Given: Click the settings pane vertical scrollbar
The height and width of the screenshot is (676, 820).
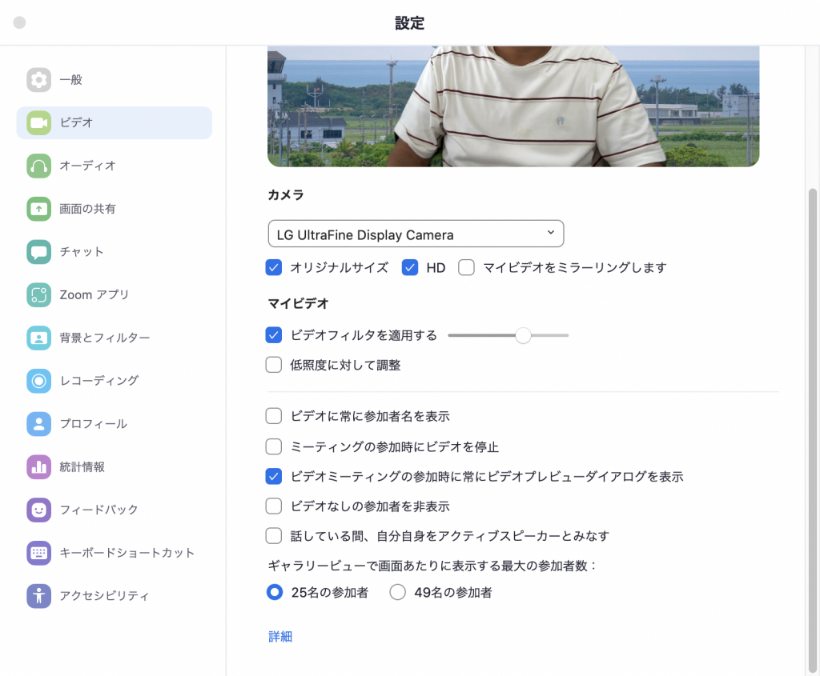Looking at the screenshot, I should (812, 430).
